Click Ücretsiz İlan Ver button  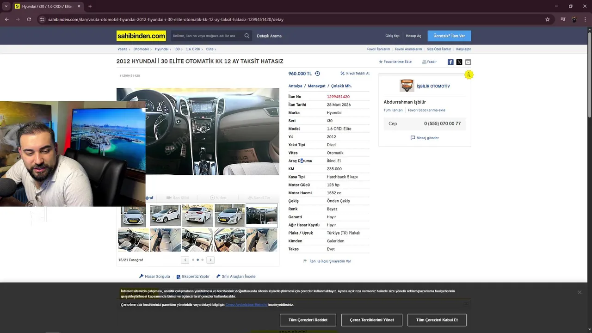click(x=449, y=36)
